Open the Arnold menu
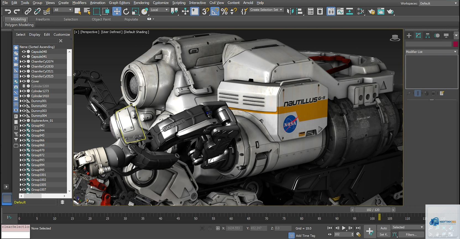This screenshot has height=239, width=460. tap(248, 3)
